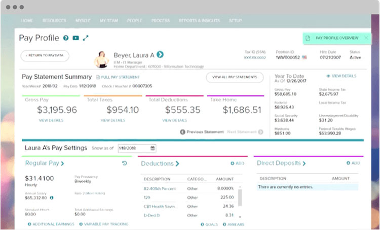
Task: Open the CB1 Health Savings deduction
Action: click(x=161, y=207)
